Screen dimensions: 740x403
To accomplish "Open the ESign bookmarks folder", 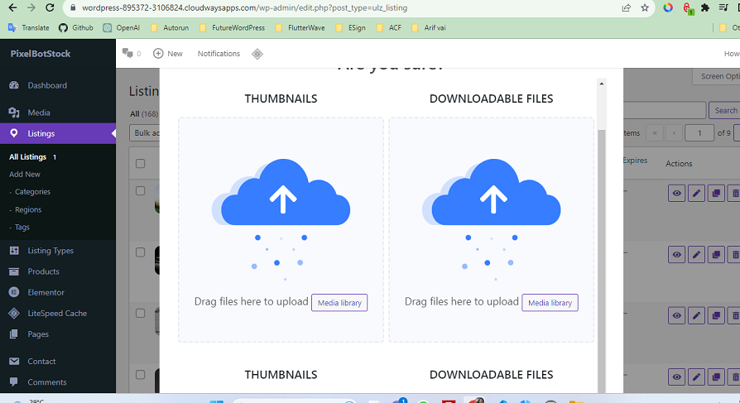I will pos(351,28).
